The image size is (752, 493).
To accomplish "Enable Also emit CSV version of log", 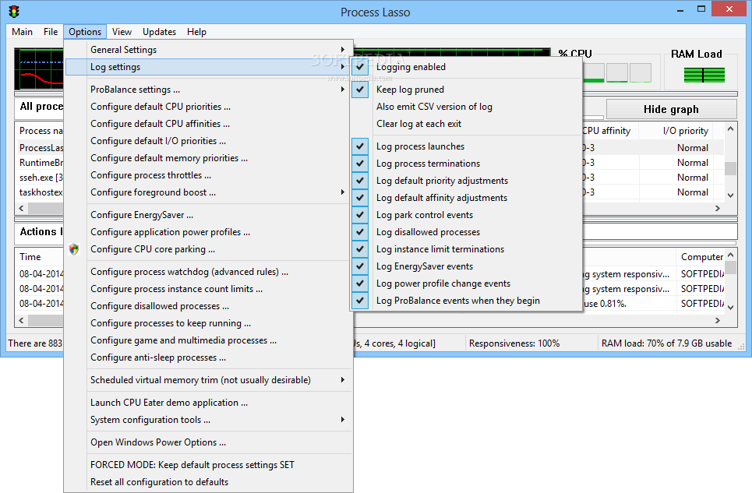I will (434, 107).
